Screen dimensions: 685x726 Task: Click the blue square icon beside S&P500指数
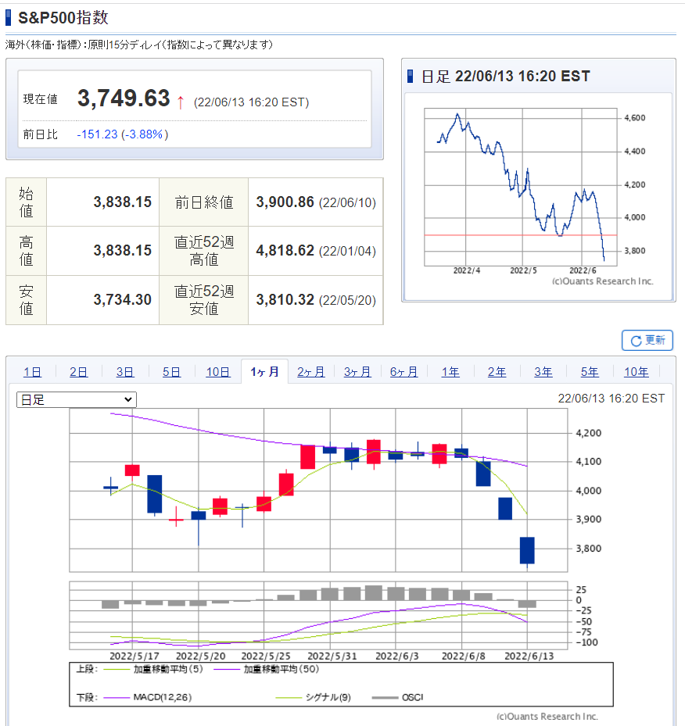tap(9, 18)
